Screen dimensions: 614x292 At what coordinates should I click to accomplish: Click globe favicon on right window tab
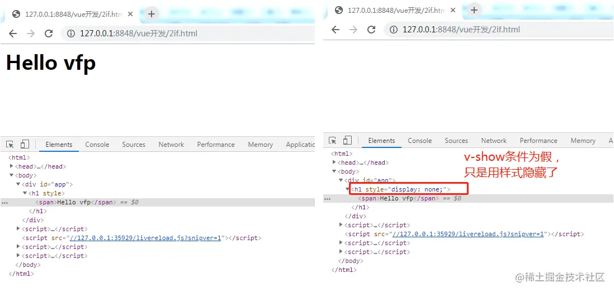coord(339,10)
